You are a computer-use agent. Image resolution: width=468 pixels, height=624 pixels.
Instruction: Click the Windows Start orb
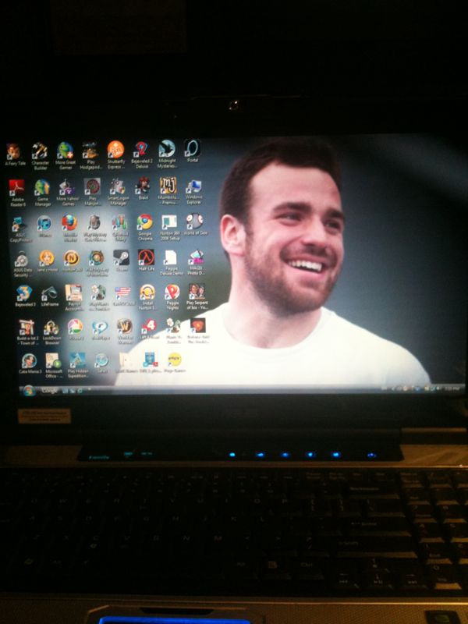coord(30,389)
